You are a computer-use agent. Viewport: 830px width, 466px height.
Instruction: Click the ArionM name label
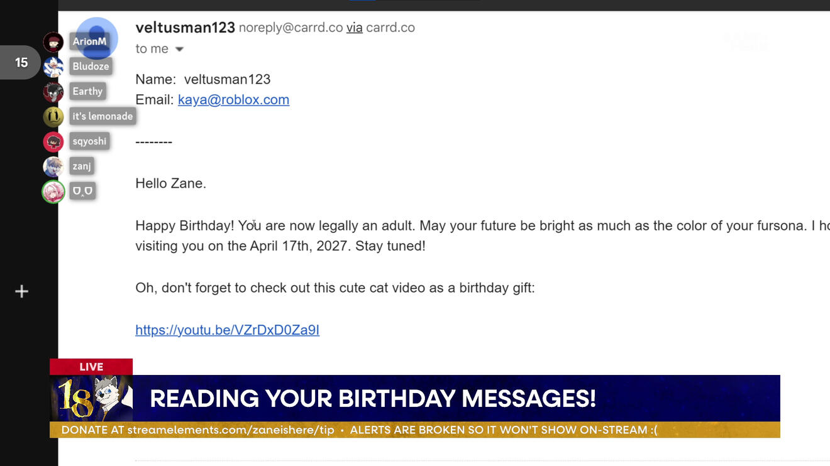point(89,41)
